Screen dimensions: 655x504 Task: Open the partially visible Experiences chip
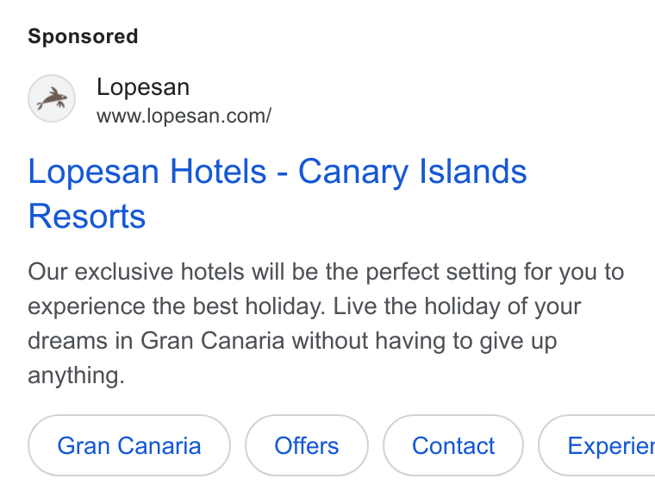pyautogui.click(x=597, y=445)
